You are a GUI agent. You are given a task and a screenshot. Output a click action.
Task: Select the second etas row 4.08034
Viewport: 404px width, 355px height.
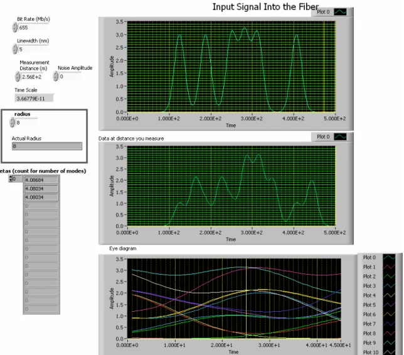pos(41,189)
